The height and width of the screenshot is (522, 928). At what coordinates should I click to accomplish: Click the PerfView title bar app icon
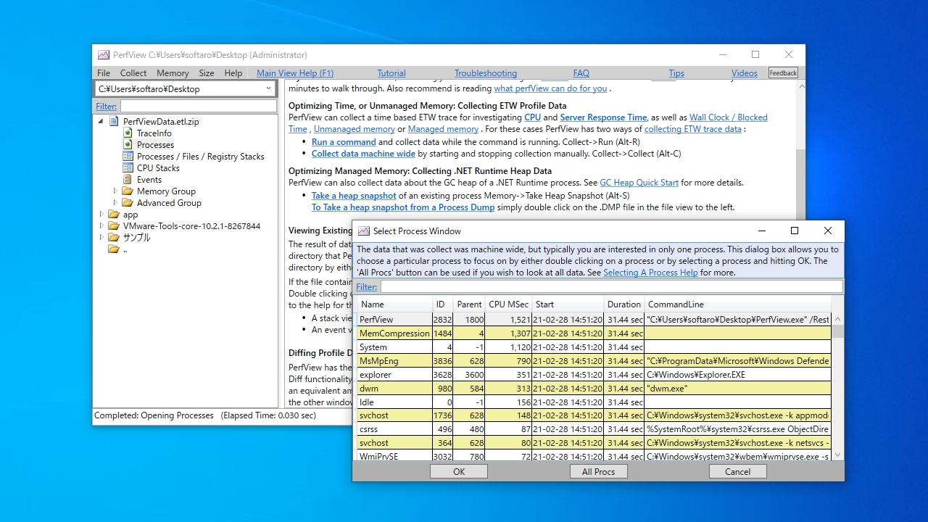click(104, 55)
